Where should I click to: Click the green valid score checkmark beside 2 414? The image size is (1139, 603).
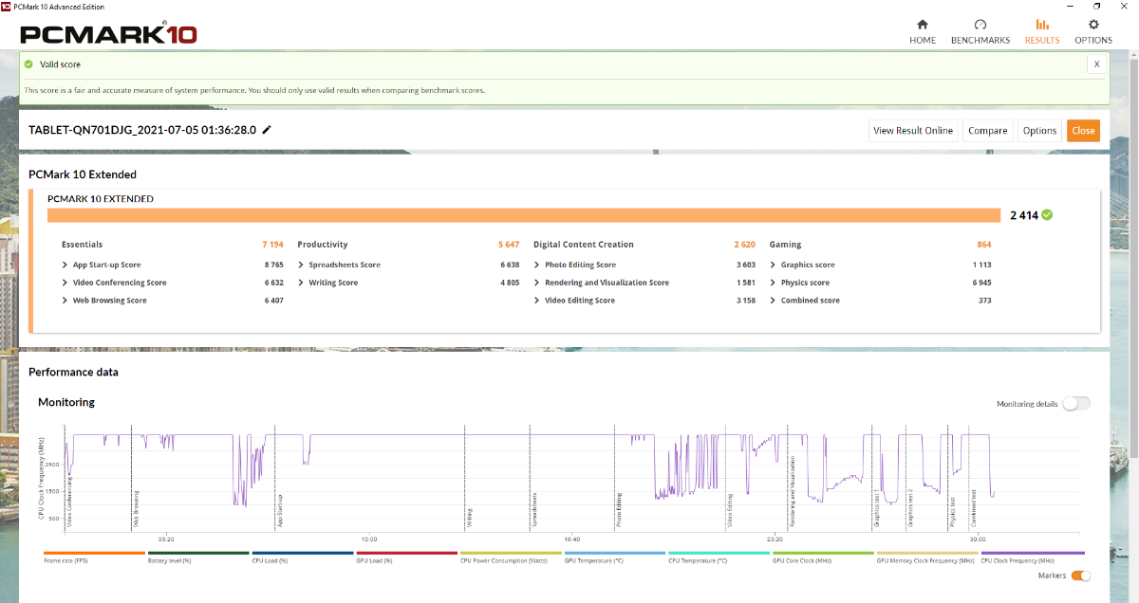click(1047, 215)
